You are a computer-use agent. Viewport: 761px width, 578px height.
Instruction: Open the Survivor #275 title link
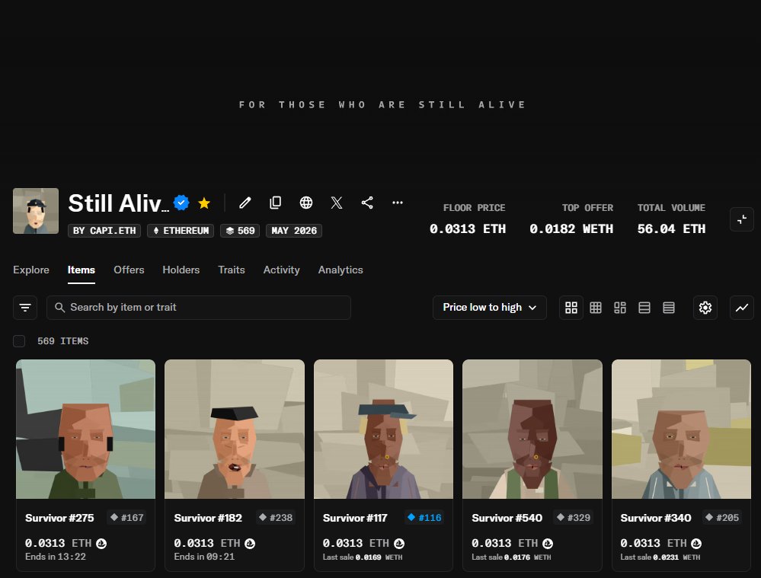pyautogui.click(x=59, y=518)
